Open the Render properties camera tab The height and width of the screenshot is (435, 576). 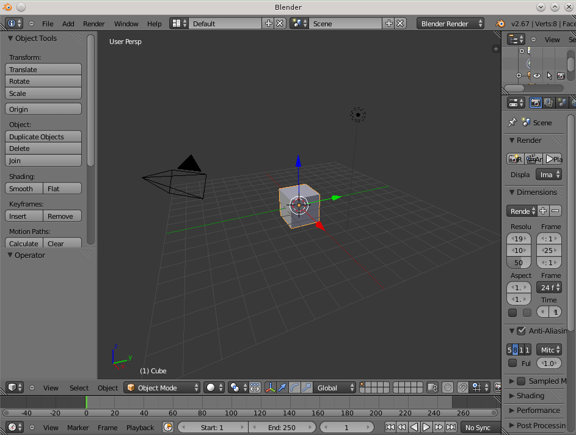coord(535,103)
